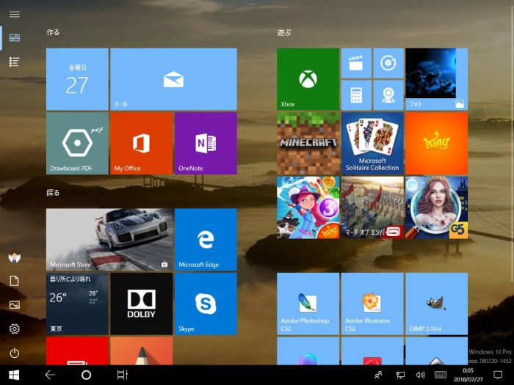Open the Tokyo weather live tile

pos(77,304)
